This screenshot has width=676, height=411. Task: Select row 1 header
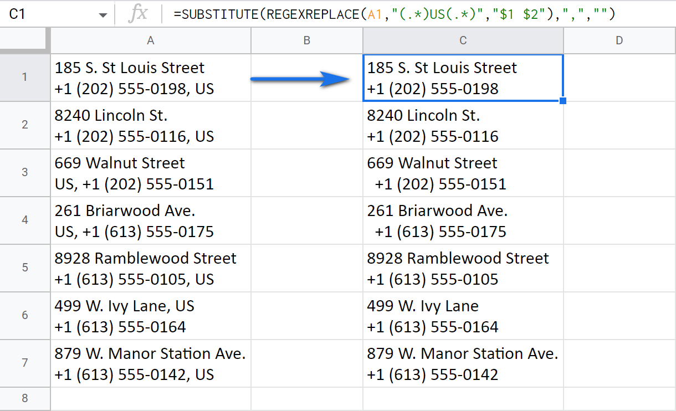coord(25,78)
